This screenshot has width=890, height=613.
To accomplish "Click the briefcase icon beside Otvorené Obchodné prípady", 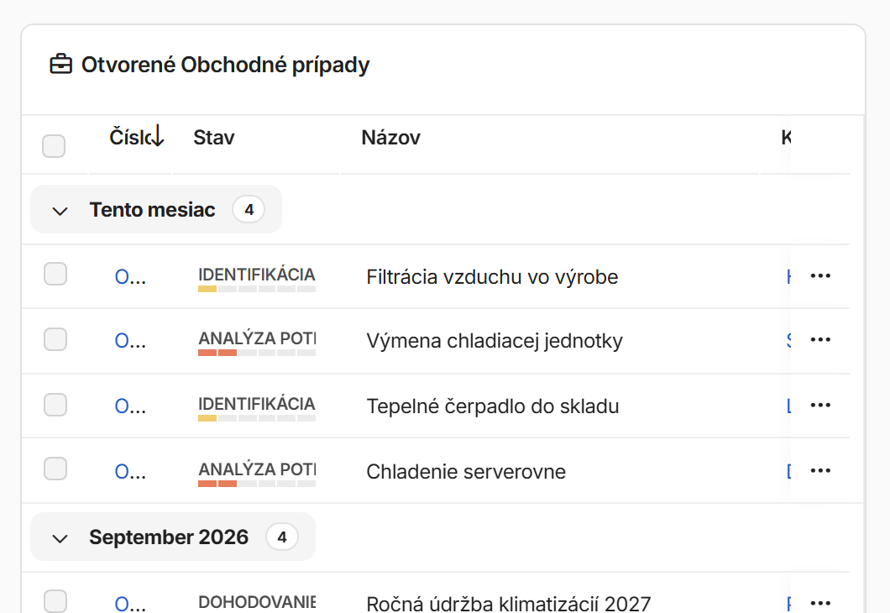I will tap(60, 64).
